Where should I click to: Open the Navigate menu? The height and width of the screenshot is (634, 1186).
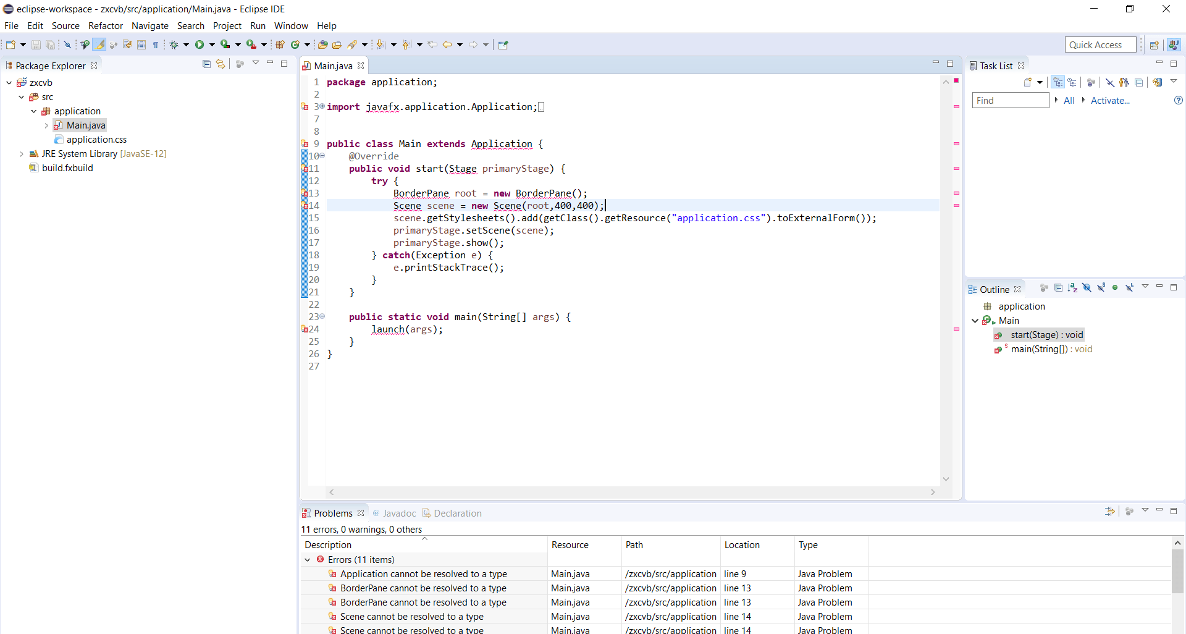[150, 26]
